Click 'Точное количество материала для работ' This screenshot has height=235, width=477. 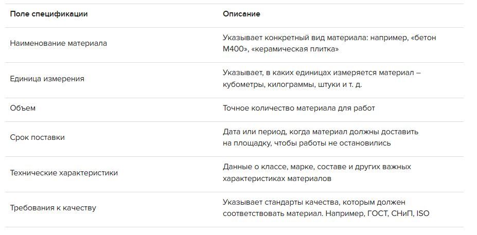click(x=299, y=108)
